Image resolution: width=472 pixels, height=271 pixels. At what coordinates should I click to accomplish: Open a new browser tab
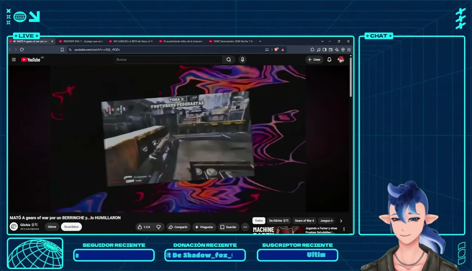260,41
